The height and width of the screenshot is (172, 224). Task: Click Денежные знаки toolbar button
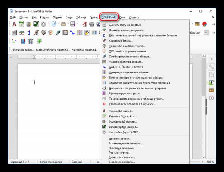point(22,49)
